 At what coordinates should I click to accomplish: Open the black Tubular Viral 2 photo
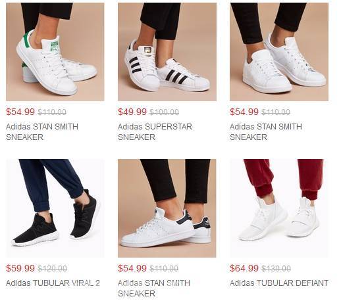point(55,208)
